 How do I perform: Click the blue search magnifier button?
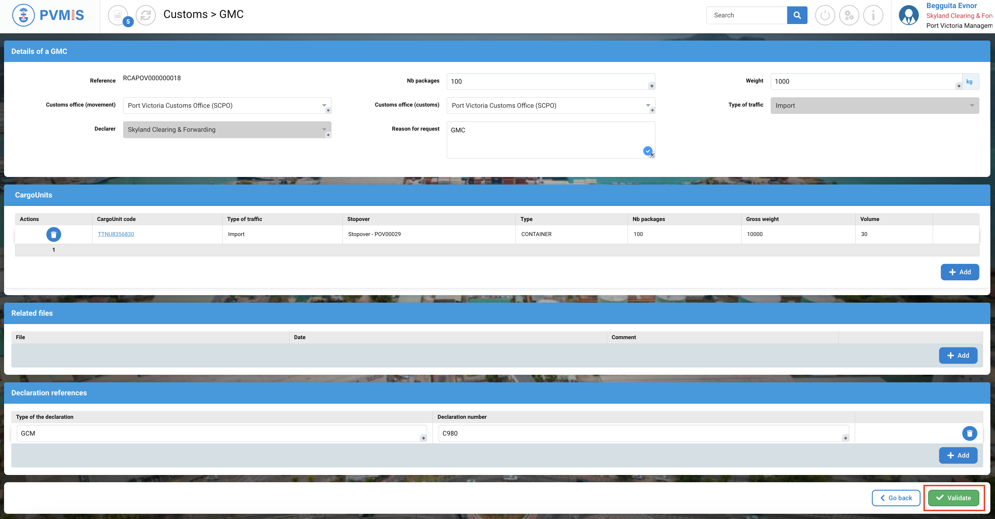tap(797, 15)
